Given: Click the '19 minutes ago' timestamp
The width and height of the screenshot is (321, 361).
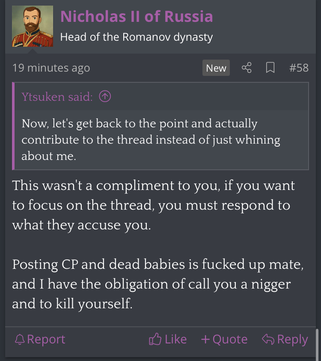Looking at the screenshot, I should click(51, 68).
